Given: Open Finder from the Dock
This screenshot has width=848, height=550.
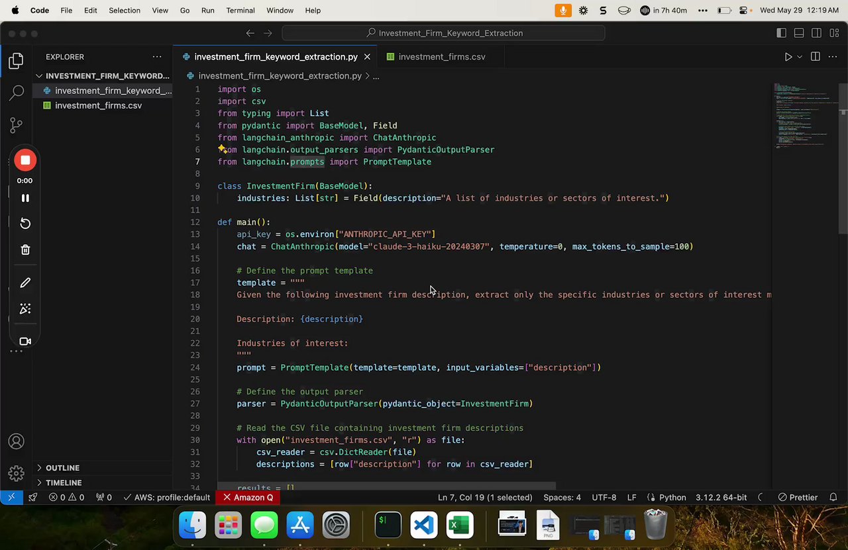Looking at the screenshot, I should [193, 526].
